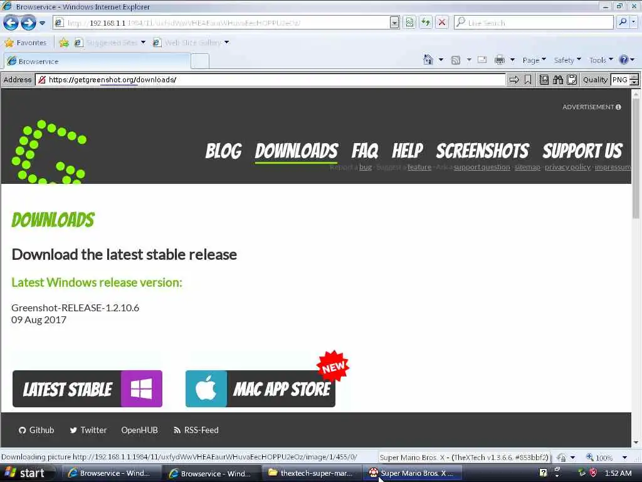Click the Read Mail envelope icon
The image size is (642, 482).
coord(482,60)
